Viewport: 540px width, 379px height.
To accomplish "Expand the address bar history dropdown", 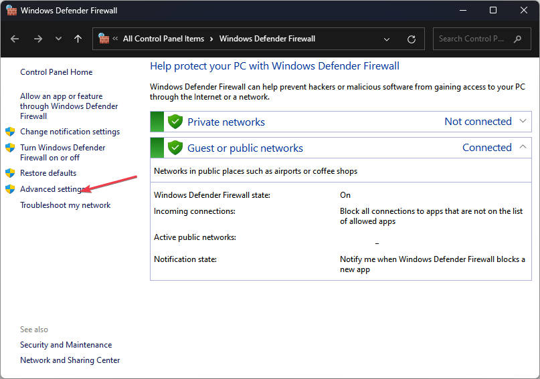I will (387, 39).
